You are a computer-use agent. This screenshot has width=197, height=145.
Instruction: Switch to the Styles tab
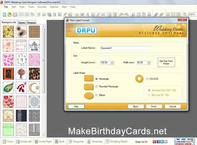[21, 23]
